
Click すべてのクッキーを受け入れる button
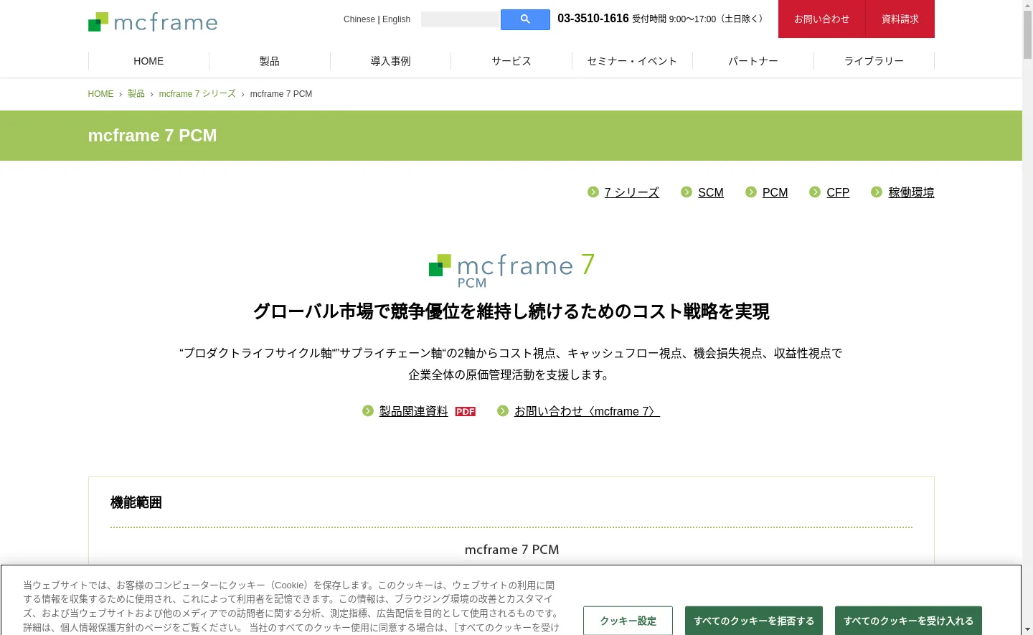pos(908,621)
